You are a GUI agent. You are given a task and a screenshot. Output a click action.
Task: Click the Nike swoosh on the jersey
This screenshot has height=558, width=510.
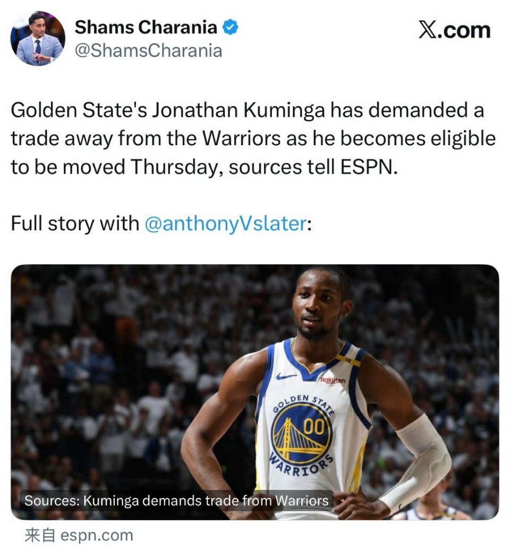click(x=286, y=376)
